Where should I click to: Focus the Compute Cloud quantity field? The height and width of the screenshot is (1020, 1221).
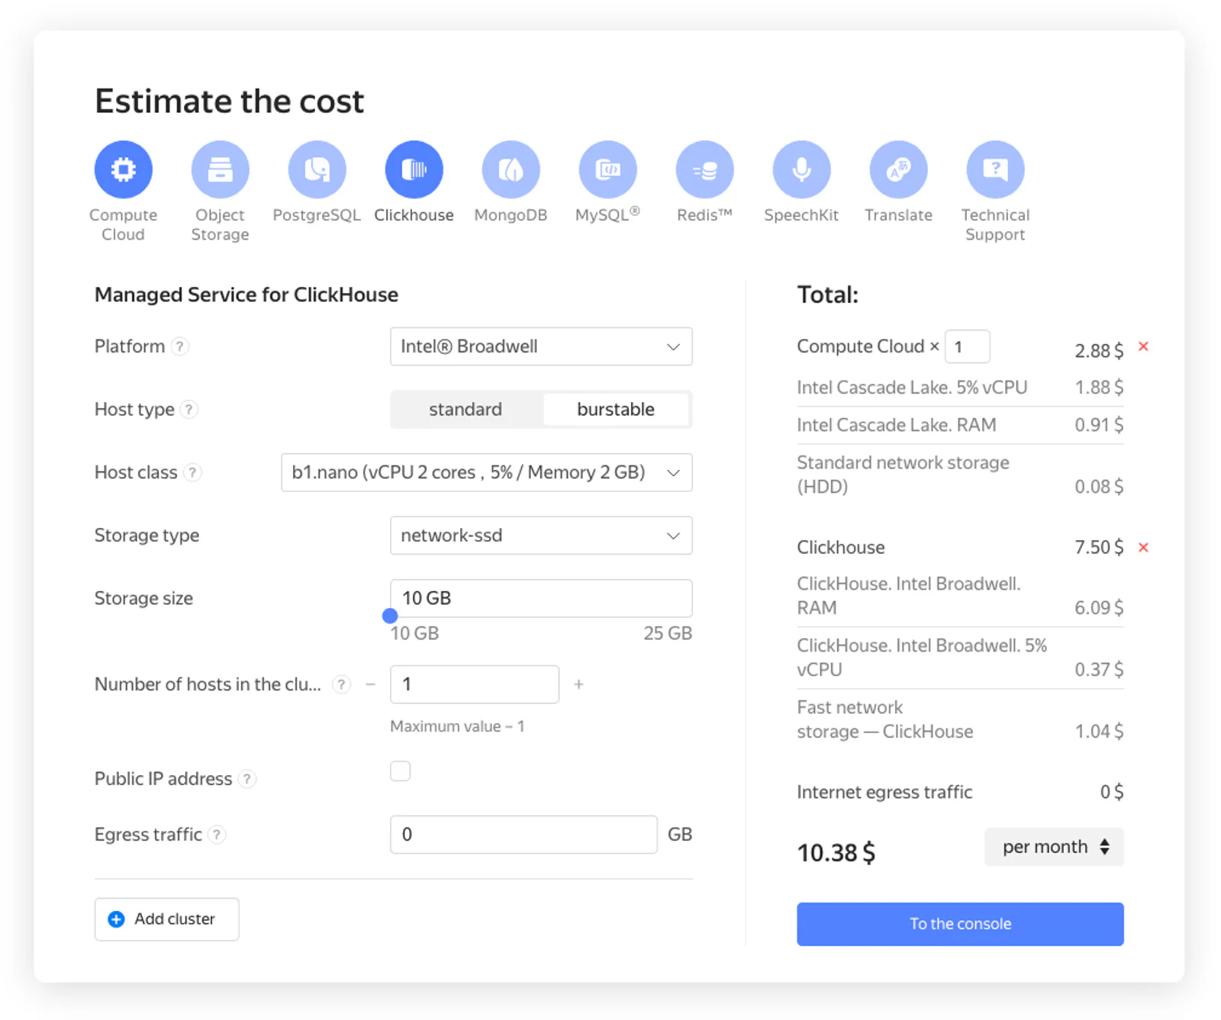click(x=967, y=346)
